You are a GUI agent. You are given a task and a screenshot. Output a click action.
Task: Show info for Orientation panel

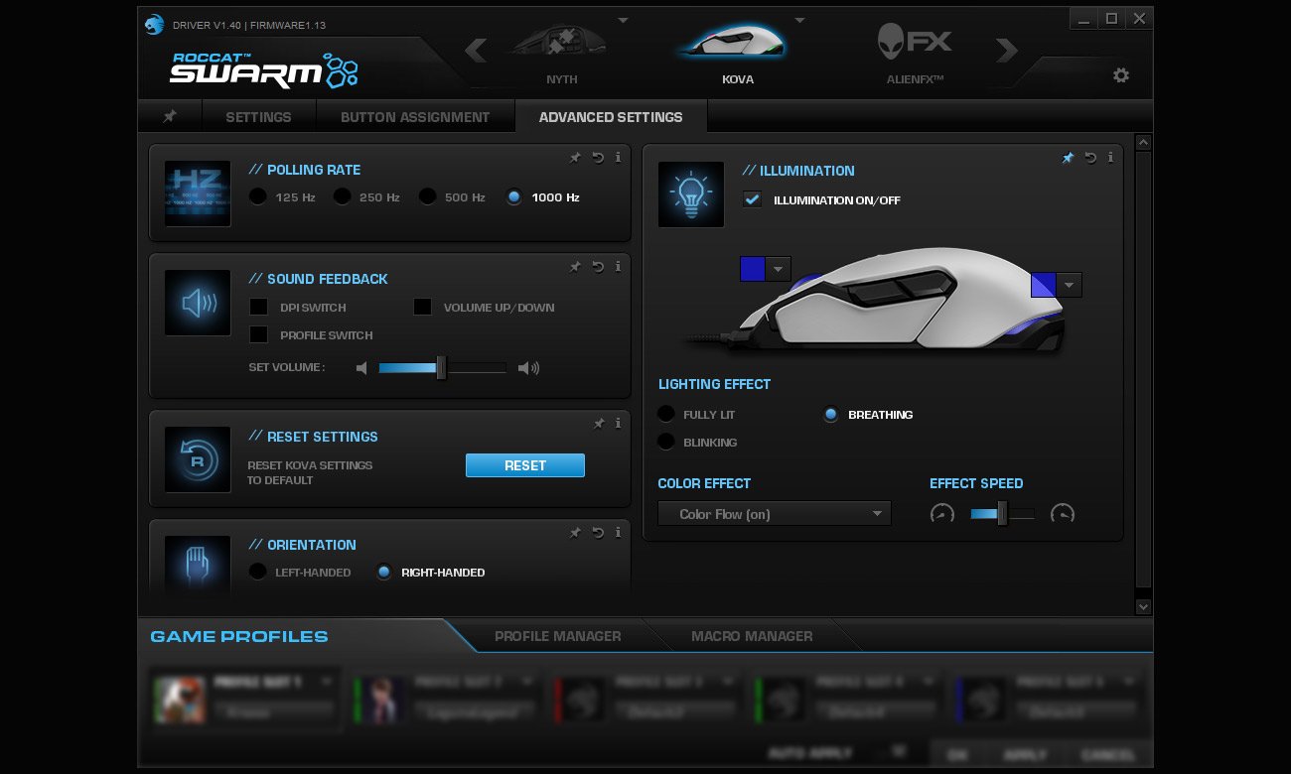pos(618,532)
